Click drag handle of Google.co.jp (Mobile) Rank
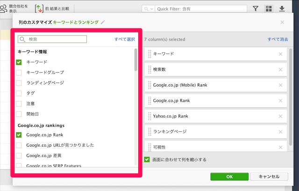 [149, 85]
